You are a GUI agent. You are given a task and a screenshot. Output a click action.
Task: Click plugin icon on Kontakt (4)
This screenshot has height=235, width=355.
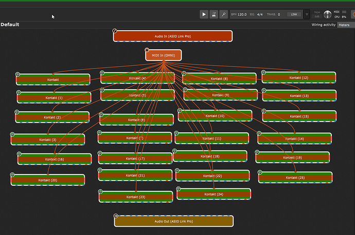click(x=102, y=73)
